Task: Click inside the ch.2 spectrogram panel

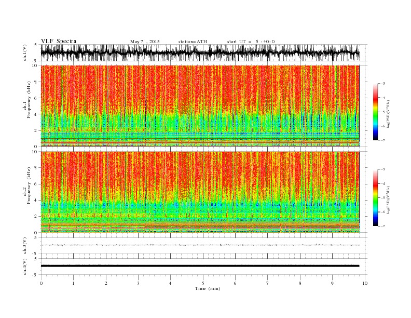Action: pos(200,192)
